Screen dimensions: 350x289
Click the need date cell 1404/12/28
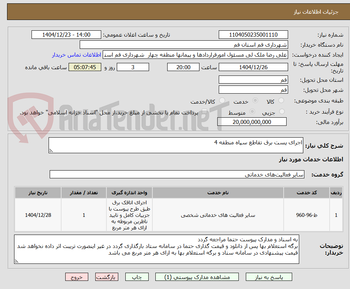click(38, 215)
